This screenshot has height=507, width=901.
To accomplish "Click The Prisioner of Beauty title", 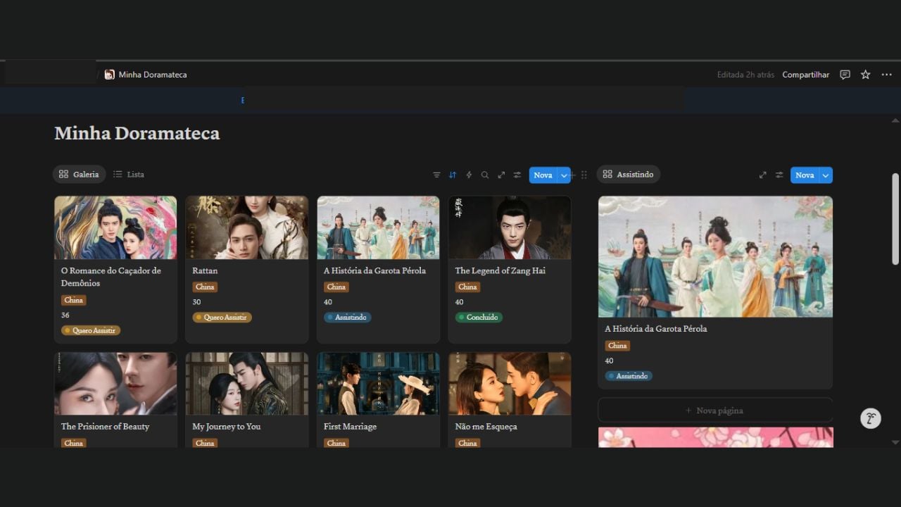I will [105, 427].
